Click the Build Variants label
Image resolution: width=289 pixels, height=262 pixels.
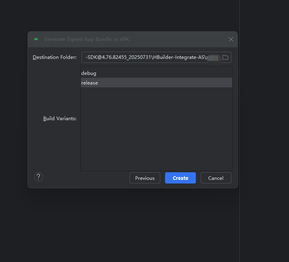pyautogui.click(x=60, y=119)
